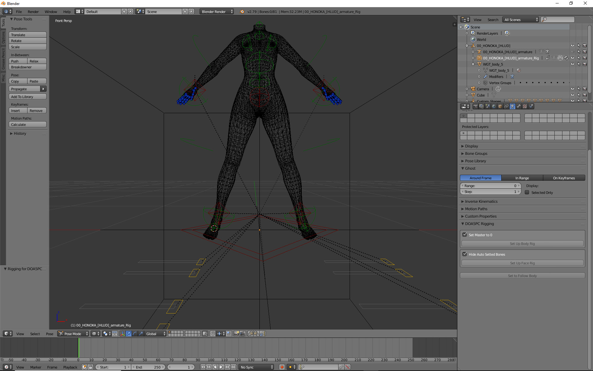This screenshot has height=371, width=593.
Task: Open the Object properties tab (cube icon)
Action: [500, 106]
